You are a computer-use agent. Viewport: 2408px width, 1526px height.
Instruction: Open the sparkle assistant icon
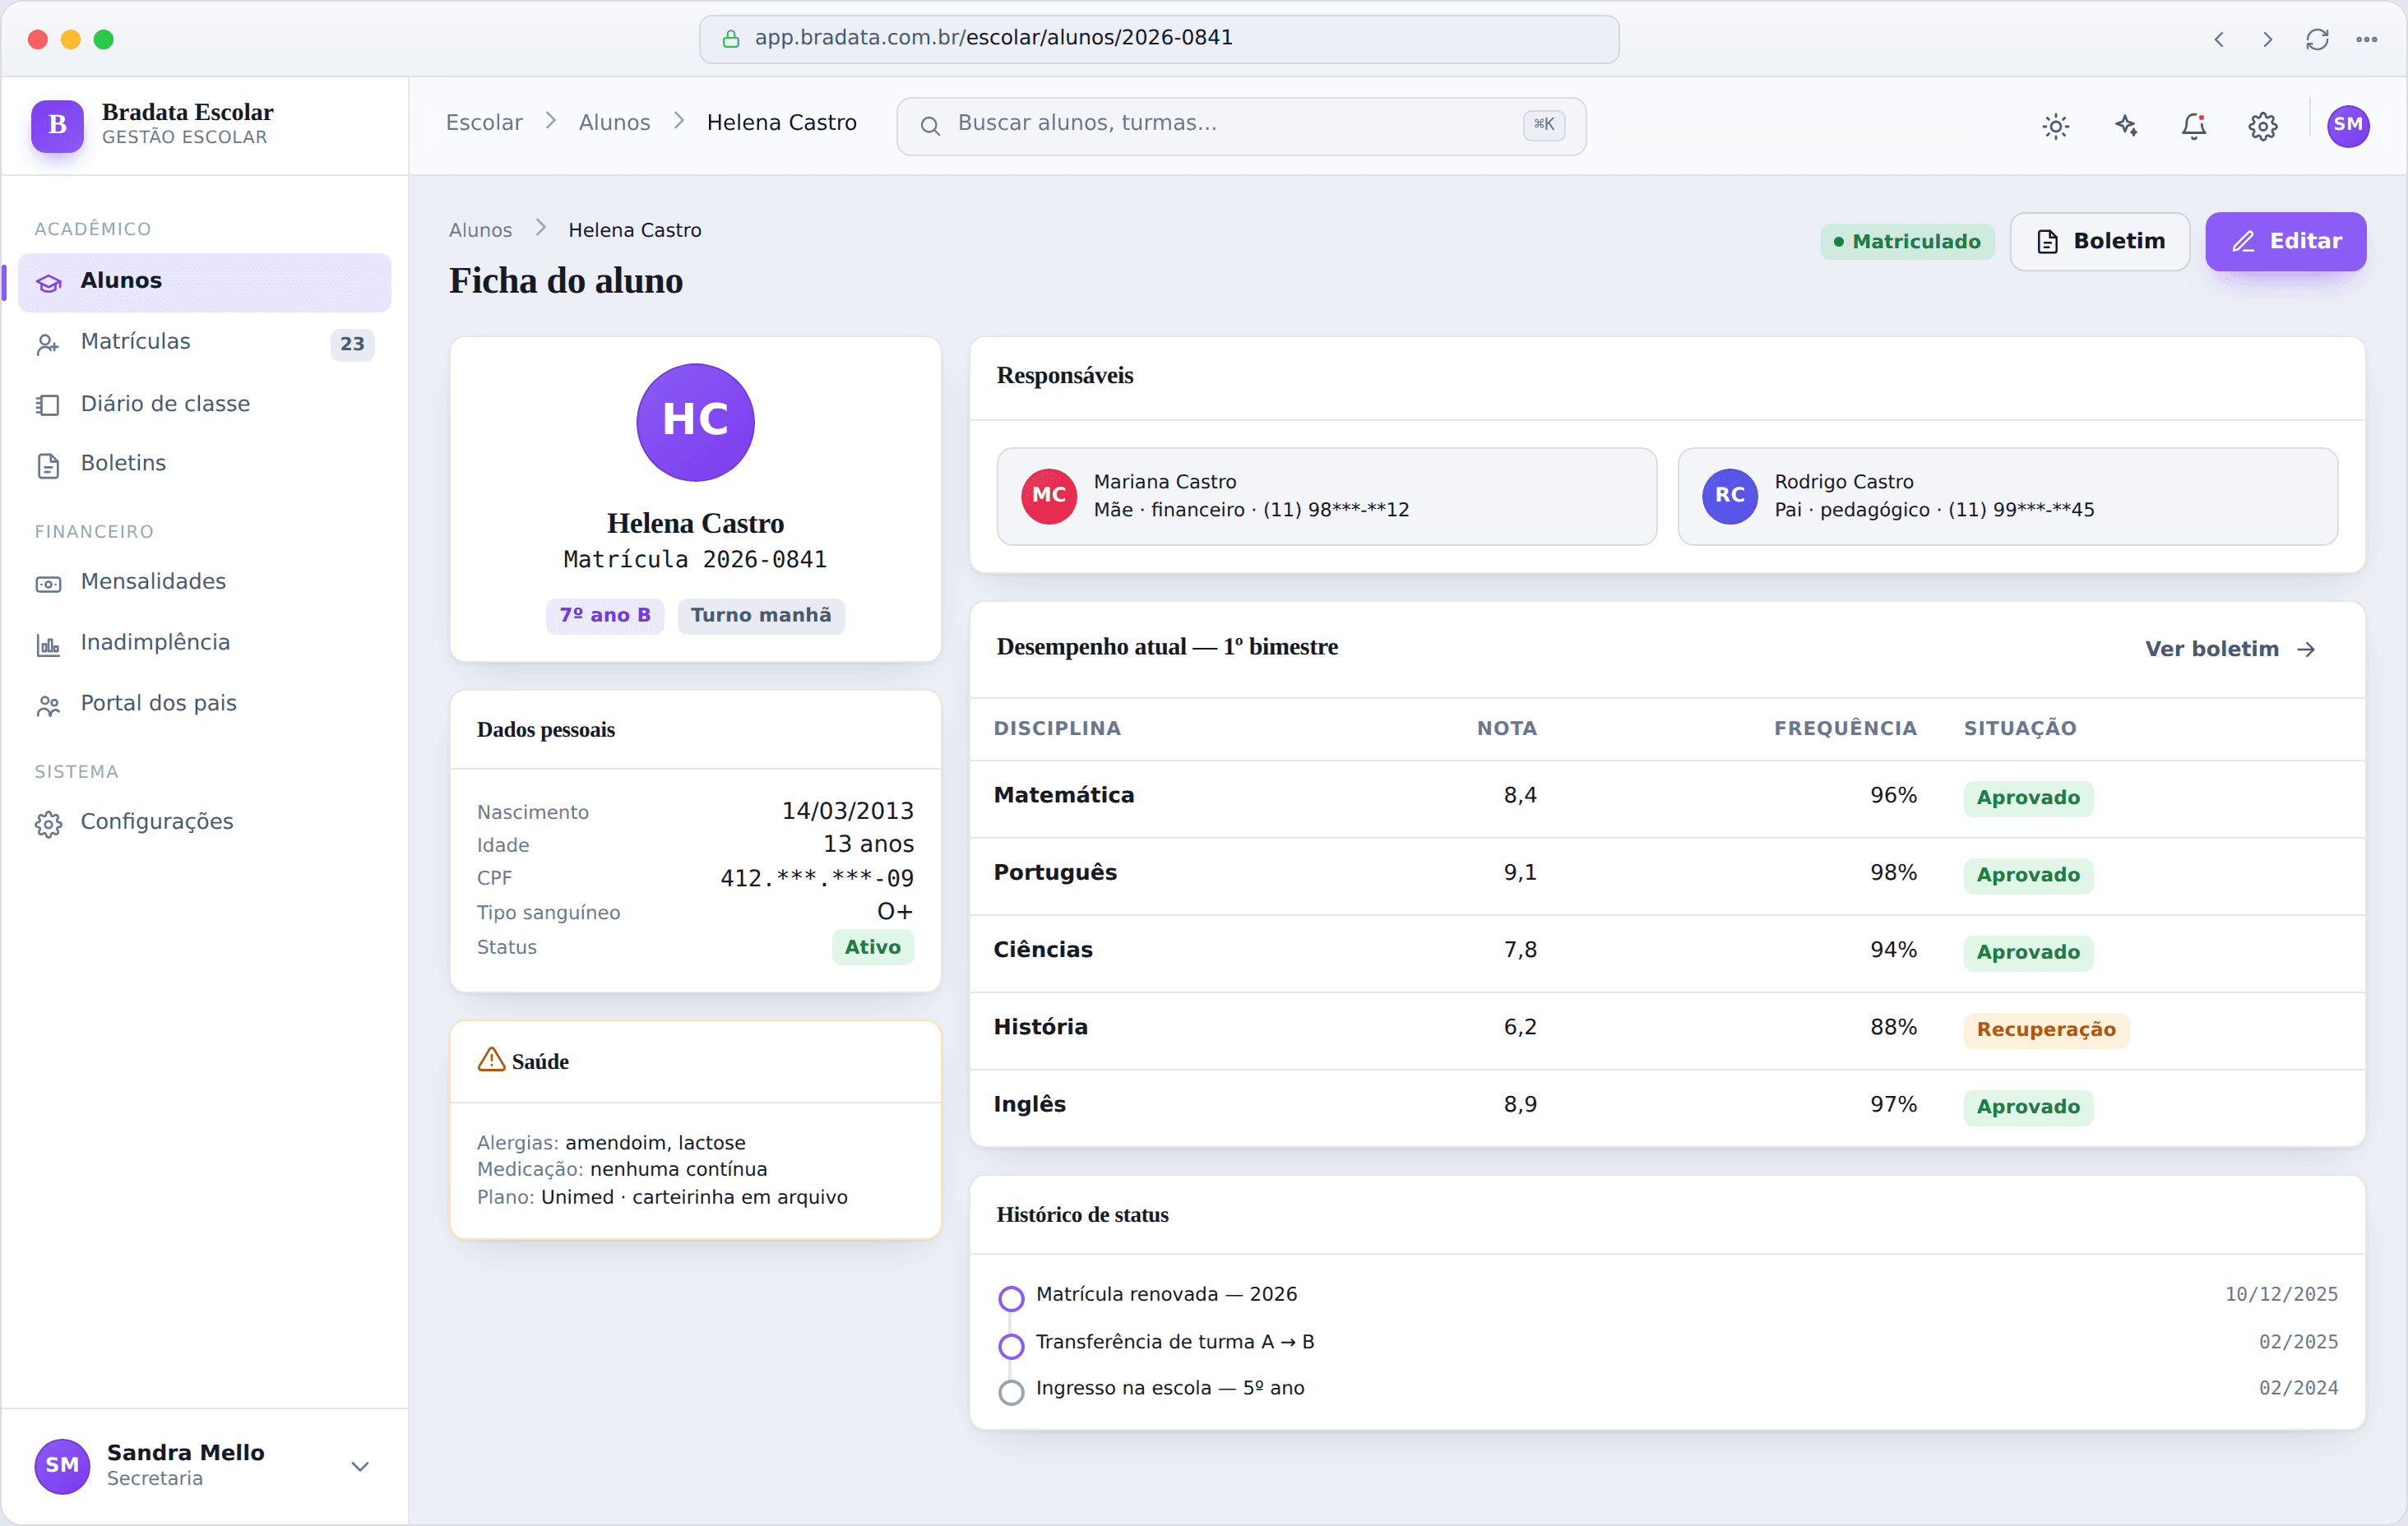pyautogui.click(x=2125, y=126)
